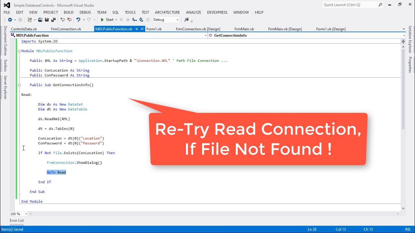Image resolution: width=415 pixels, height=233 pixels.
Task: Click the highlighted GoTo Read code line
Action: [56, 172]
